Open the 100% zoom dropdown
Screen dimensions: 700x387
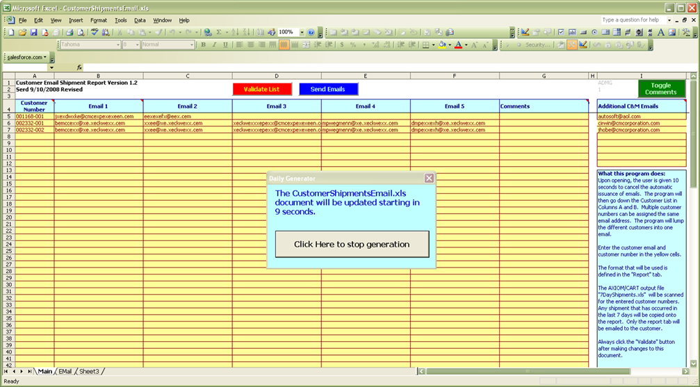302,32
